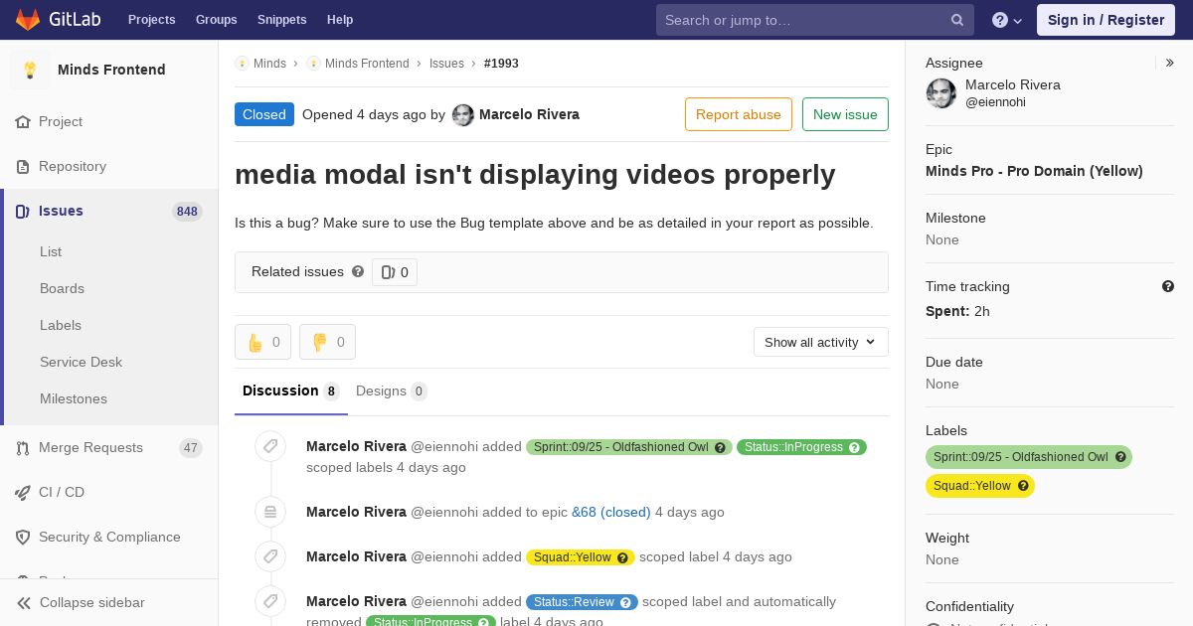Give a thumbs down reaction
The image size is (1193, 626).
pos(328,342)
